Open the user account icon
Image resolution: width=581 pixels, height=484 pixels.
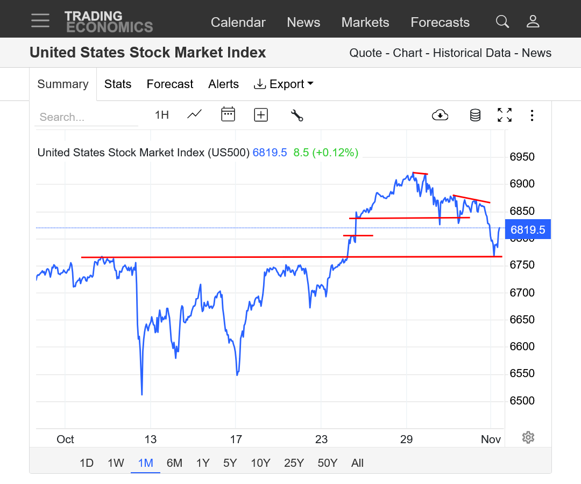point(533,21)
